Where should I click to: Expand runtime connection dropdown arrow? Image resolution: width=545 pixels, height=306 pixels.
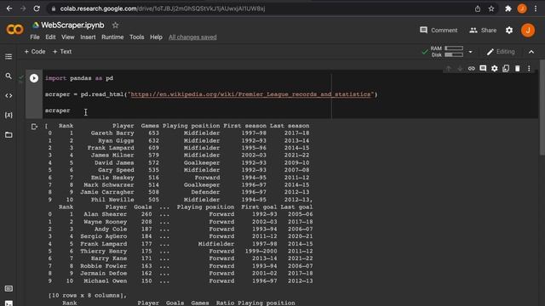pyautogui.click(x=470, y=52)
